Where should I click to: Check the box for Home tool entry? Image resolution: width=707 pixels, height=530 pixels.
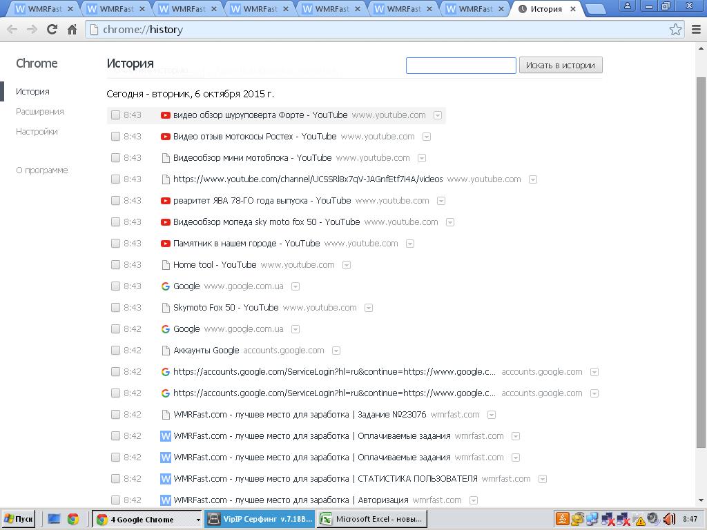click(x=115, y=264)
